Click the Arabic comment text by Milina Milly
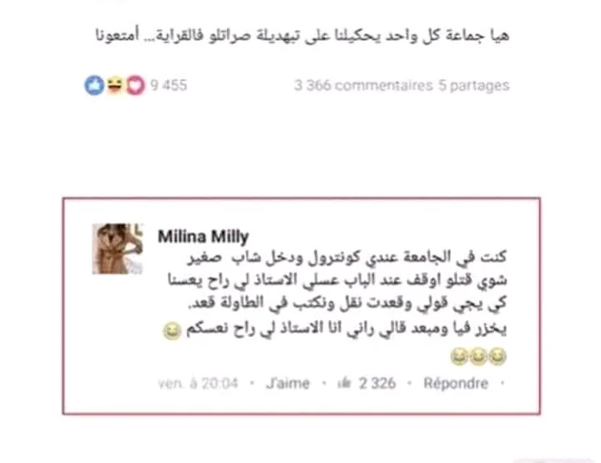Image resolution: width=601 pixels, height=463 pixels. (337, 293)
